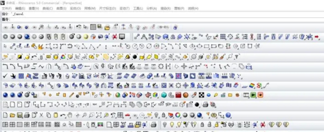Viewport: 324px width, 132px height.
Task: Select the Text 'A' tool icon
Action: 144,37
